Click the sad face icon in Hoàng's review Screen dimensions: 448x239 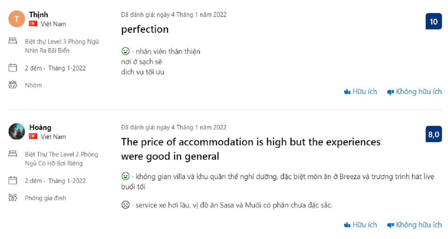coord(126,205)
